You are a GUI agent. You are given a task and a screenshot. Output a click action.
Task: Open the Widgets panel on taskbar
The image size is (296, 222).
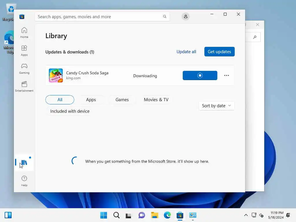click(8, 215)
